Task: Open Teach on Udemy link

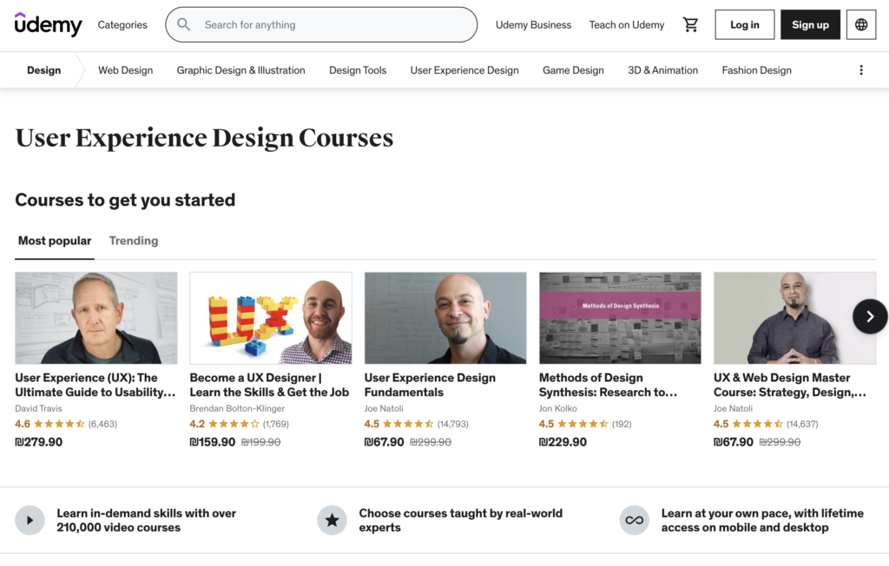Action: coord(627,25)
